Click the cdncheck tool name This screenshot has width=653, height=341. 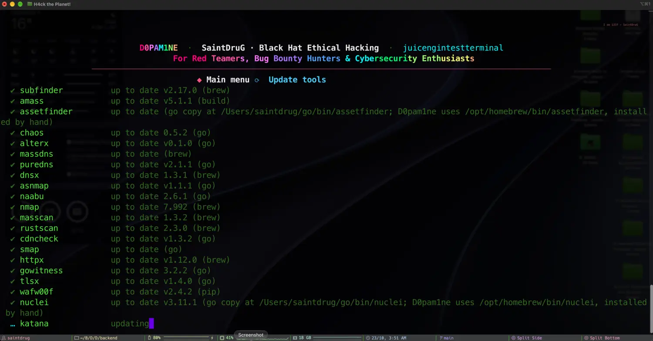pyautogui.click(x=39, y=239)
